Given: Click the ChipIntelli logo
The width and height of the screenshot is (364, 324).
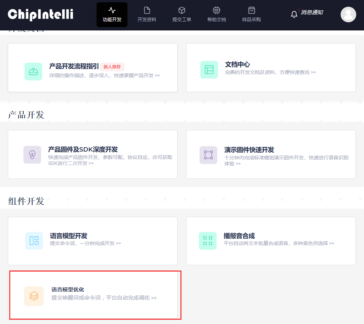Looking at the screenshot, I should click(x=41, y=15).
